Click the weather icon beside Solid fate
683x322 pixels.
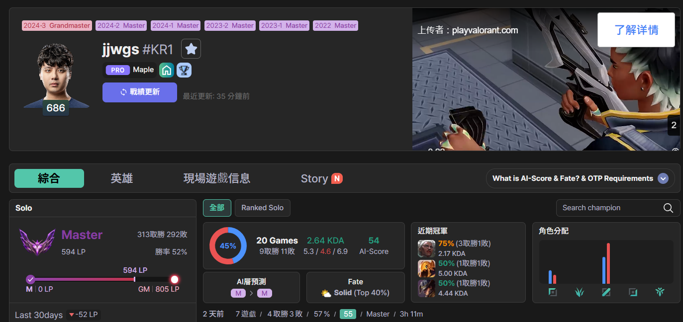326,293
